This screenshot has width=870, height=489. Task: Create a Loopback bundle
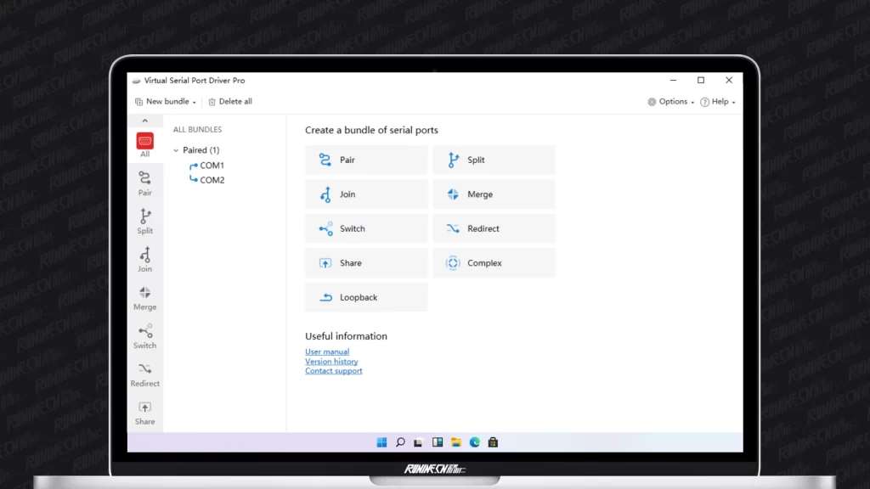(366, 297)
